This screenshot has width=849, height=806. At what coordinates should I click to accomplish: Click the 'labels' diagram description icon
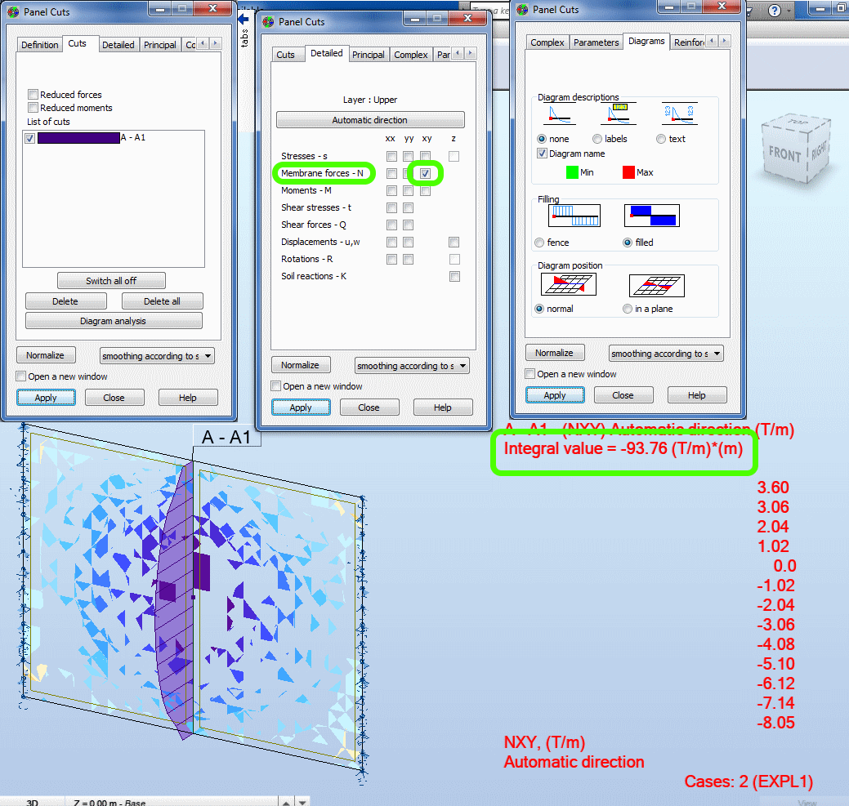click(618, 114)
